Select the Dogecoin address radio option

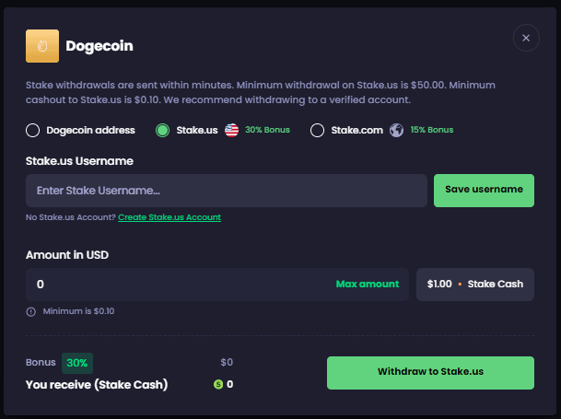[x=33, y=130]
